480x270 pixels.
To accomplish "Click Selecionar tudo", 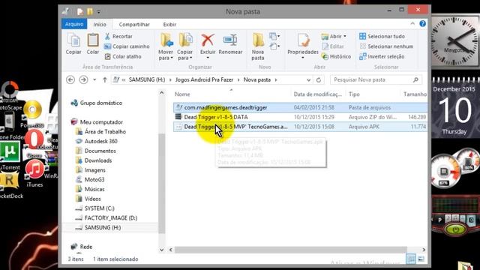I will point(382,36).
